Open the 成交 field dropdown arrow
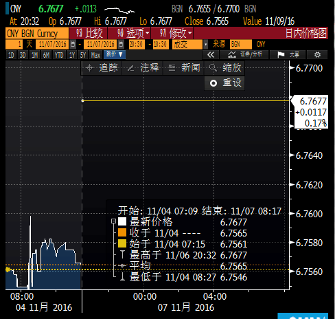 205,44
